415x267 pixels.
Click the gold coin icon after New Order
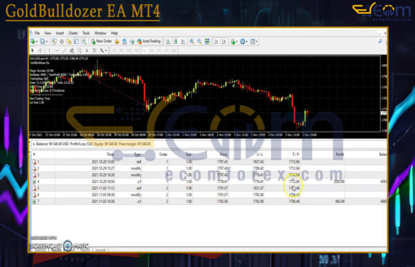(x=117, y=41)
